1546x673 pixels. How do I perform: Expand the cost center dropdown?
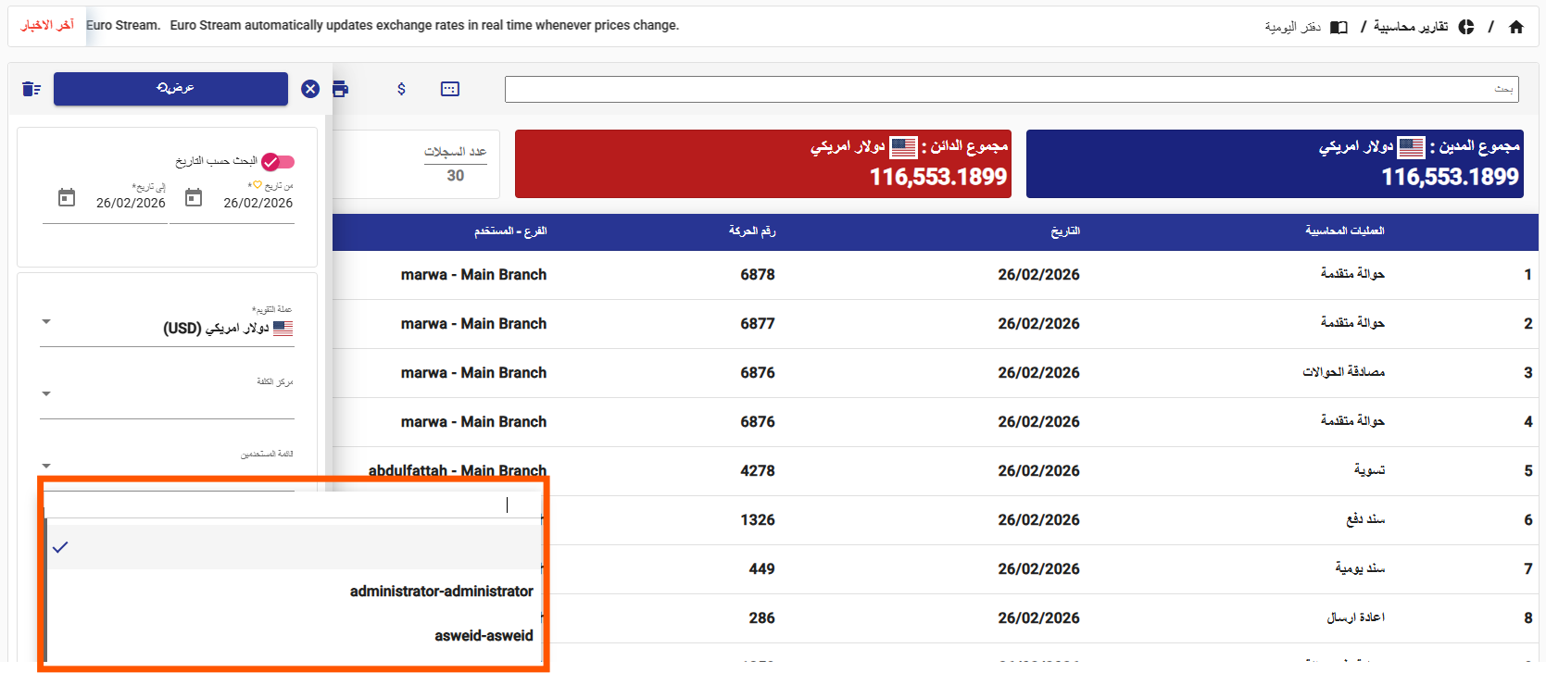coord(46,394)
